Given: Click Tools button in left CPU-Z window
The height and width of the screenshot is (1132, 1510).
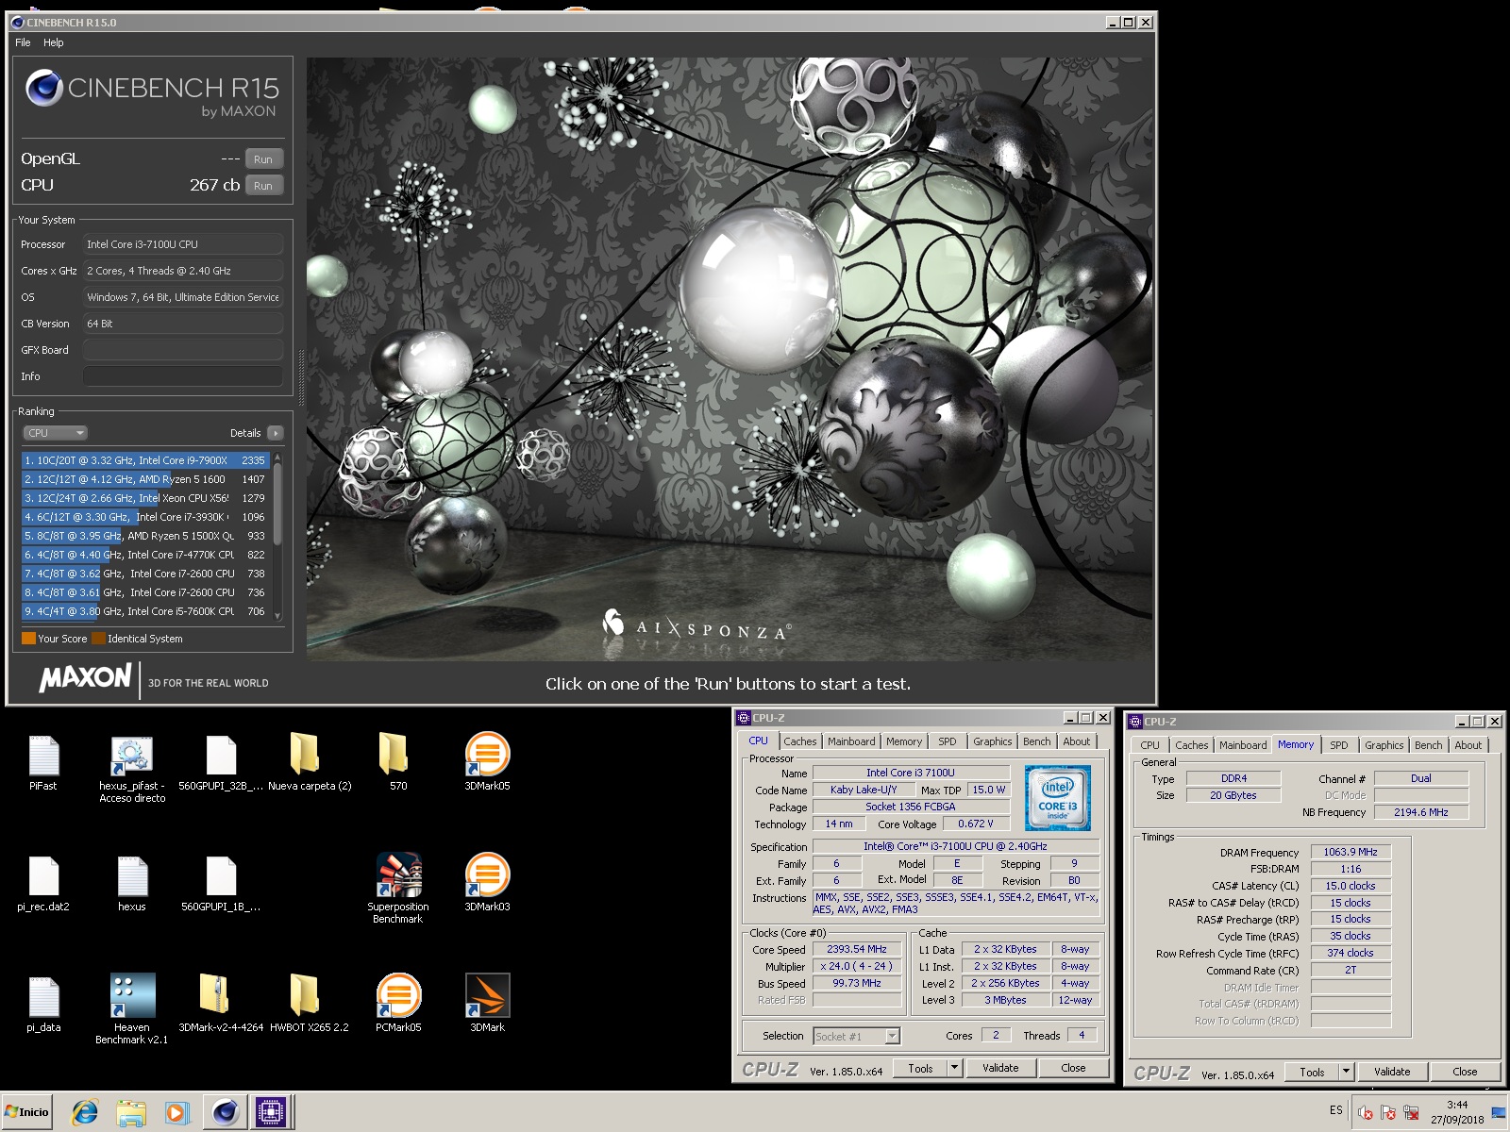Looking at the screenshot, I should 920,1068.
